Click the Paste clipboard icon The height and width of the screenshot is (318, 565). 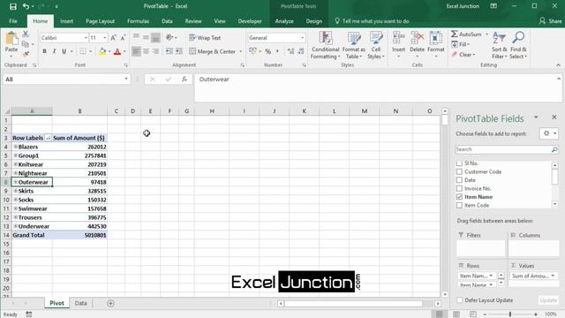pos(11,38)
